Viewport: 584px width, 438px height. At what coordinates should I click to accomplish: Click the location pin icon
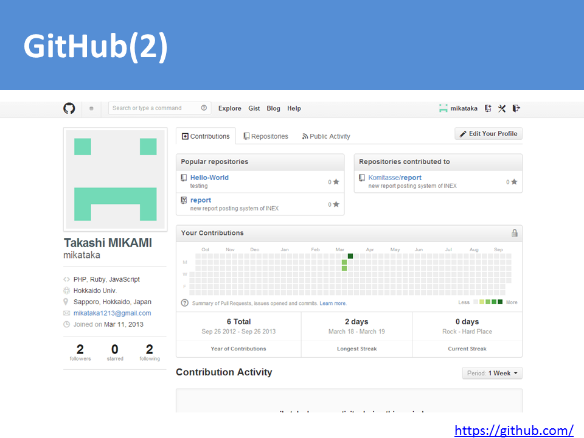pyautogui.click(x=66, y=302)
